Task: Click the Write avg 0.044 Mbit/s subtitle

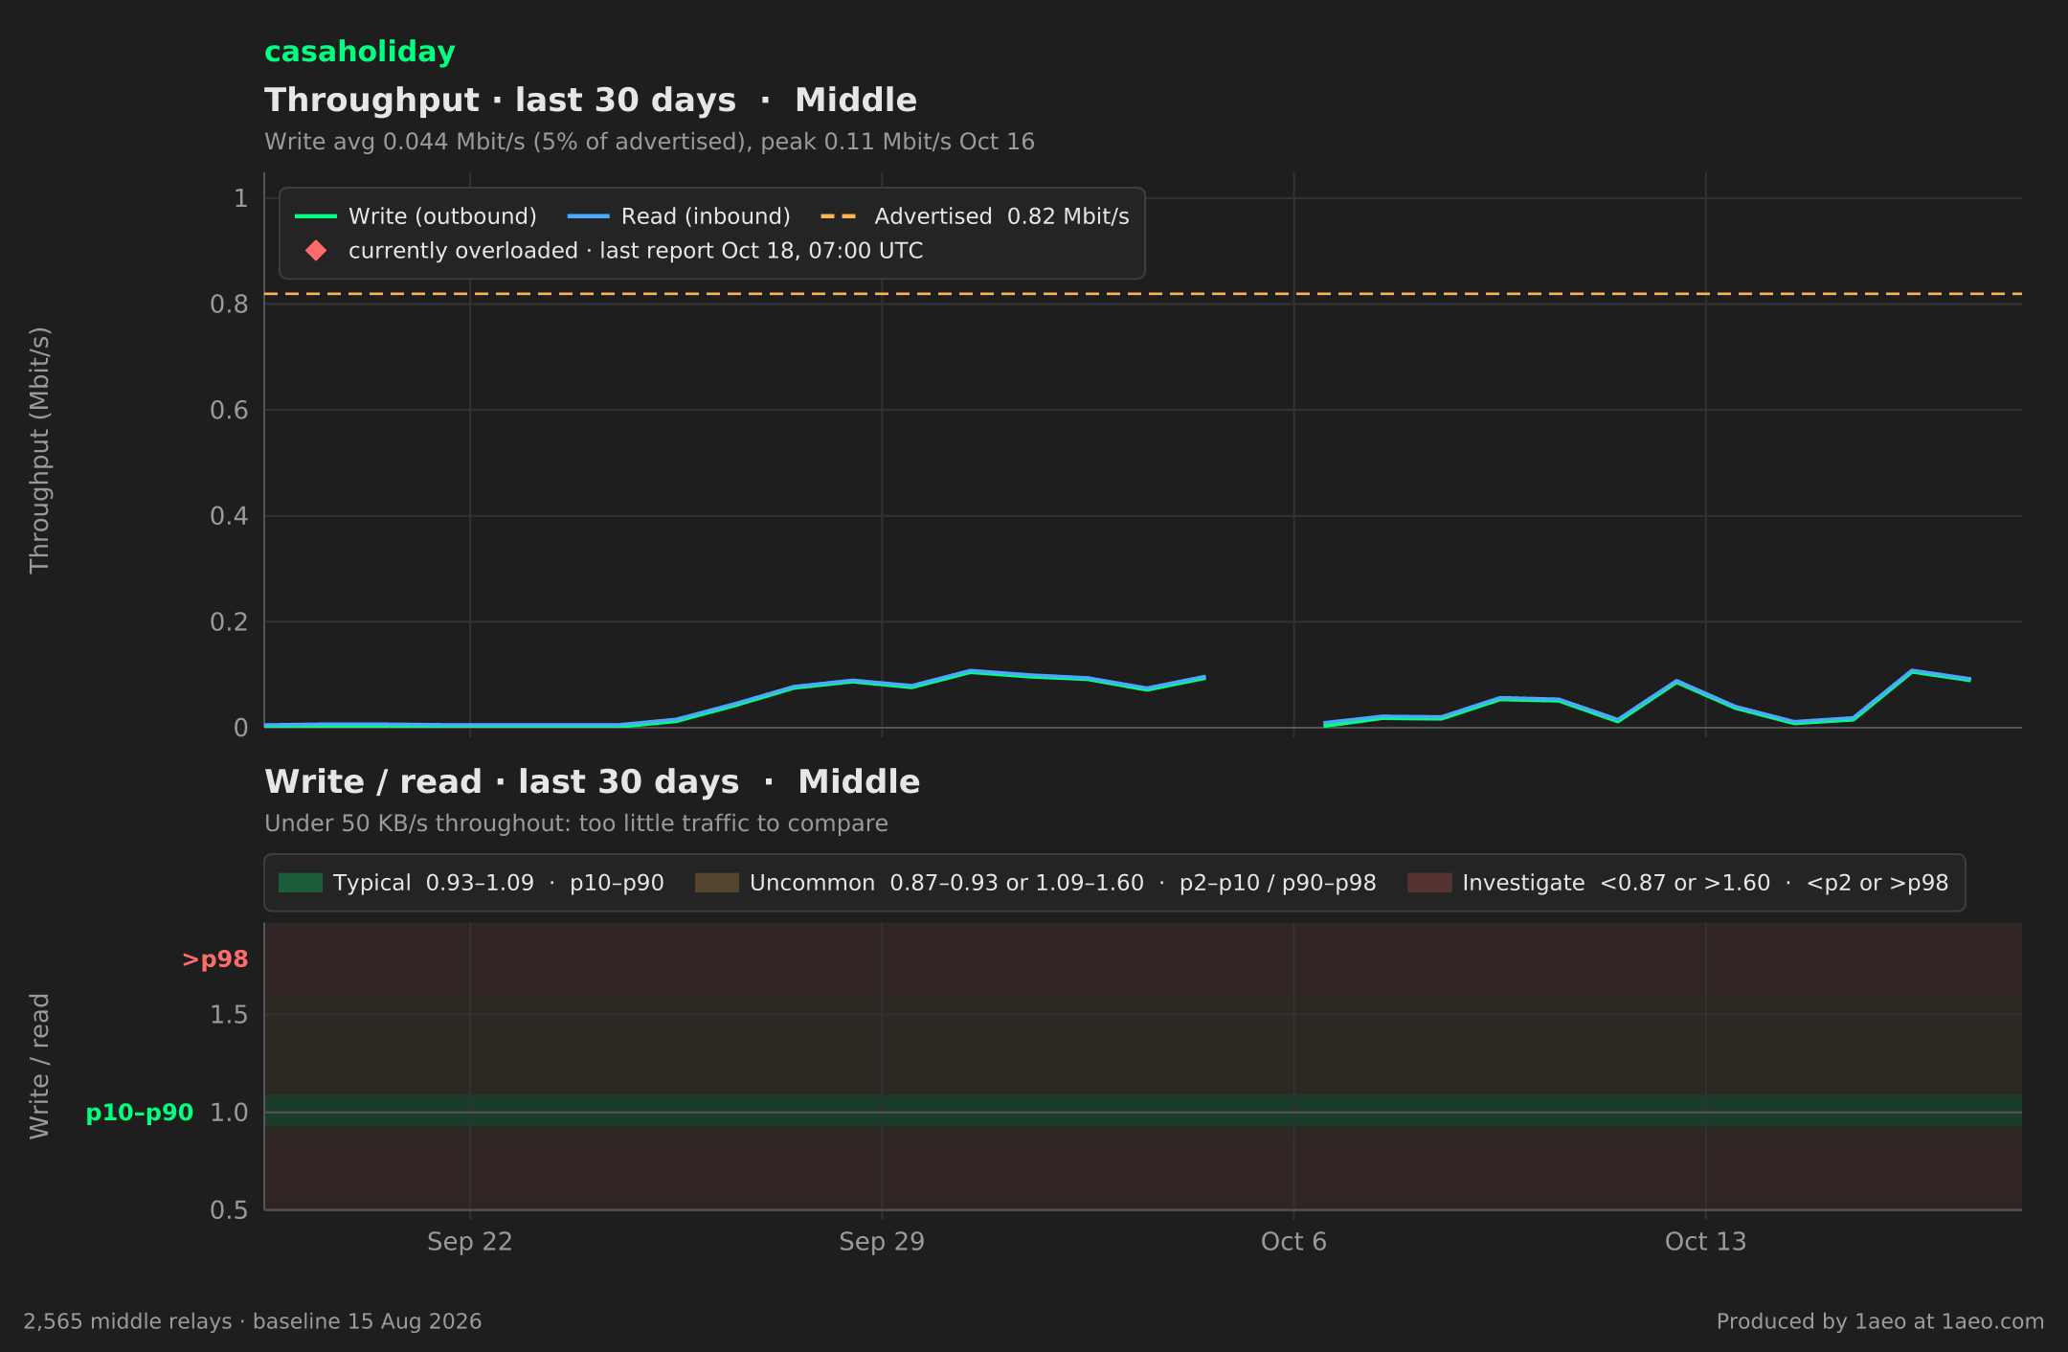Action: click(x=649, y=142)
